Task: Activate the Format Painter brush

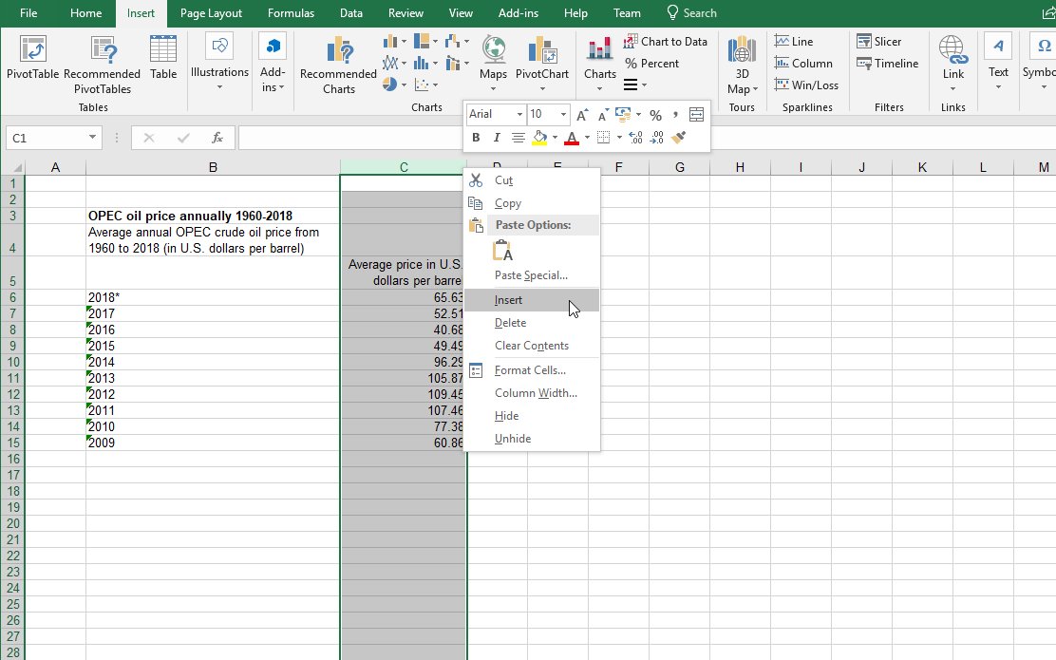Action: [679, 138]
